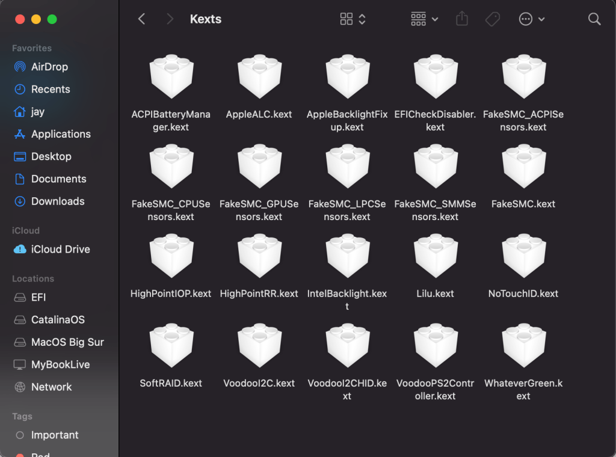Open the EFI volume in Locations
Screen dimensions: 616x457
point(38,297)
